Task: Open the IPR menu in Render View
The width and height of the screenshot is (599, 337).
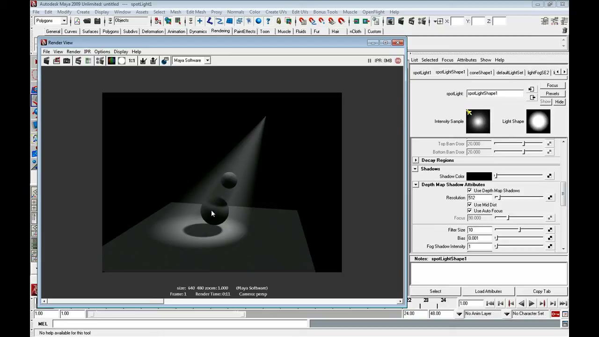Action: 87,51
